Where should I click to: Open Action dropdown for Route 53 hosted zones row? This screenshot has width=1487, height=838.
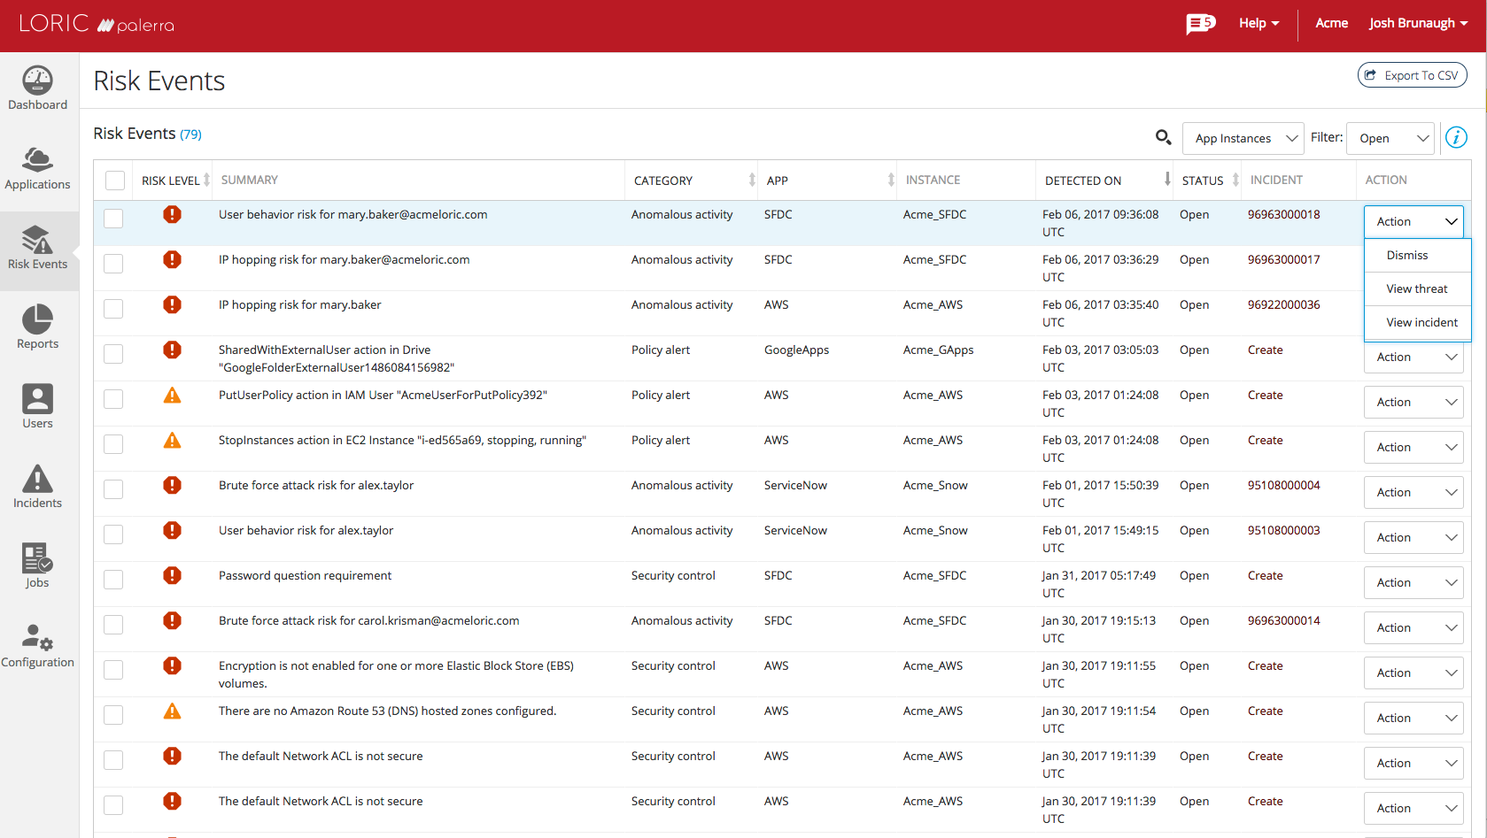(x=1413, y=718)
